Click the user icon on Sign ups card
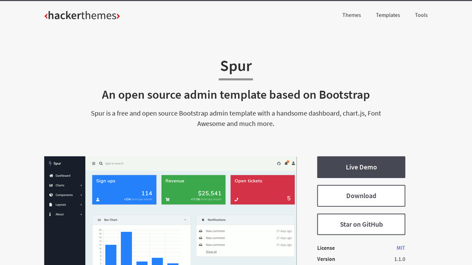This screenshot has height=265, width=472. [98, 199]
